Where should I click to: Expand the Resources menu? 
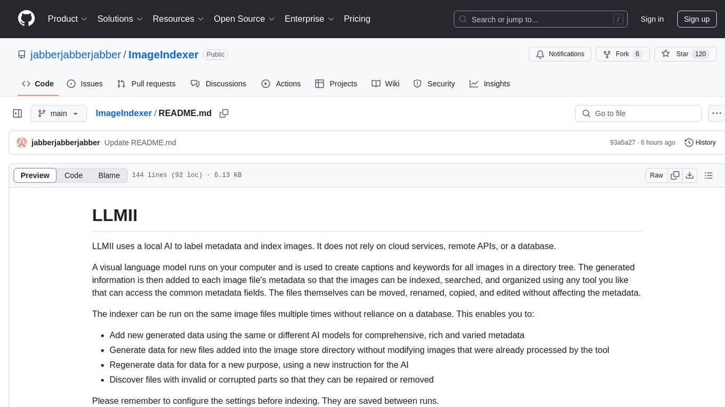(179, 19)
